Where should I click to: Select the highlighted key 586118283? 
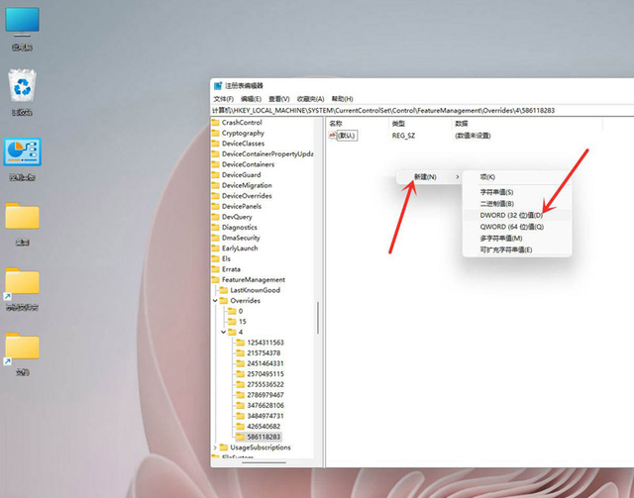(x=264, y=437)
